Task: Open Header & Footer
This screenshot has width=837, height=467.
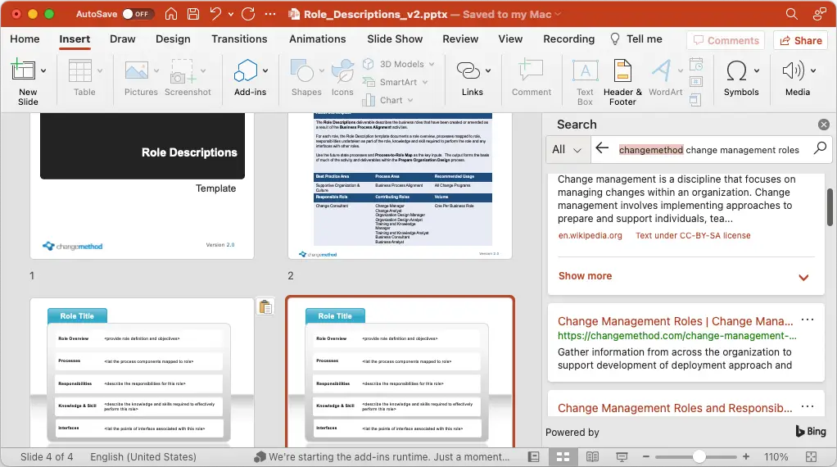Action: pyautogui.click(x=622, y=82)
